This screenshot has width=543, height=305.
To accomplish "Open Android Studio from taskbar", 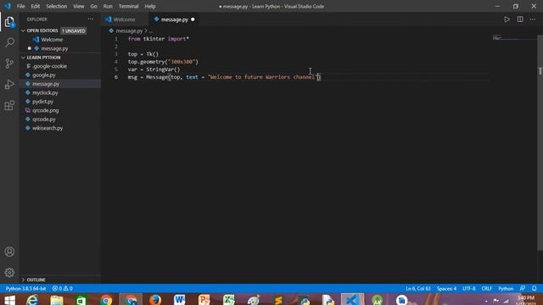I will (x=377, y=300).
